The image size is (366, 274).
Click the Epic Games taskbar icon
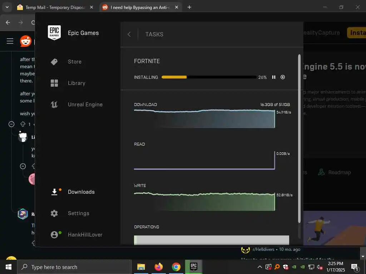[x=193, y=267]
